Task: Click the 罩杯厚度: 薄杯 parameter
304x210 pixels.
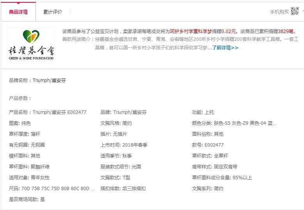Action: point(25,134)
